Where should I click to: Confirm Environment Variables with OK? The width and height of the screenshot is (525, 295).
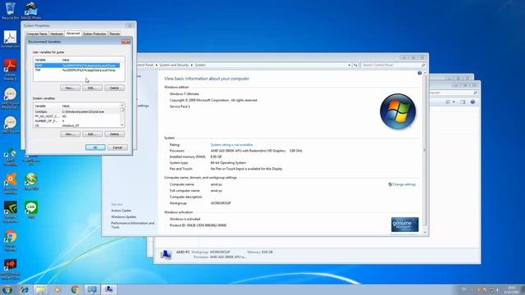click(95, 147)
